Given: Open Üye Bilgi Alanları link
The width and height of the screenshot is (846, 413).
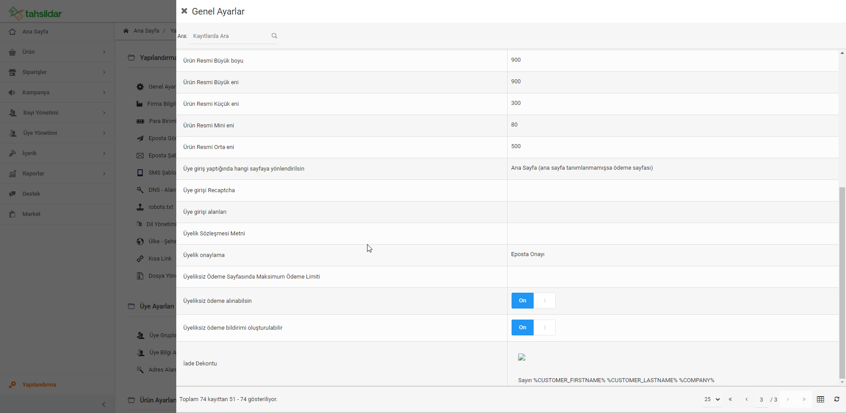Looking at the screenshot, I should [x=162, y=353].
